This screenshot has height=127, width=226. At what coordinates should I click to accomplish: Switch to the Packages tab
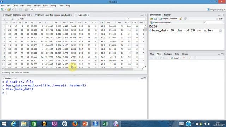click(168, 54)
